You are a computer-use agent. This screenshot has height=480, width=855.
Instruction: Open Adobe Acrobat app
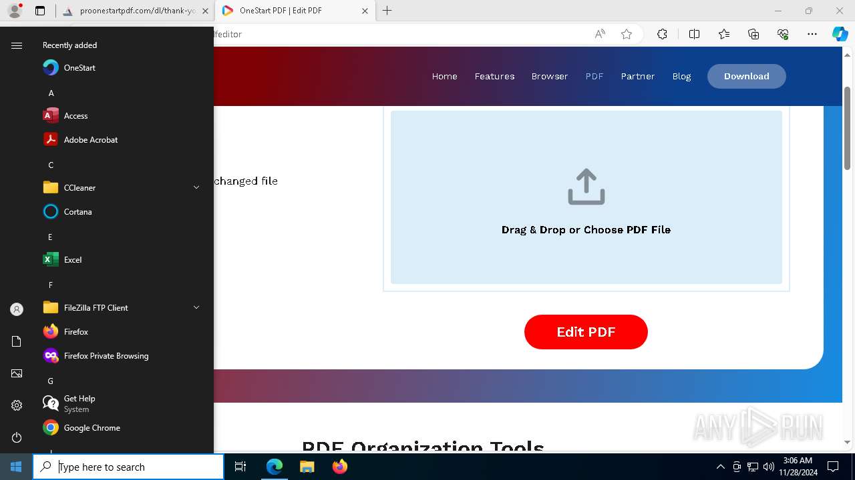(x=120, y=140)
